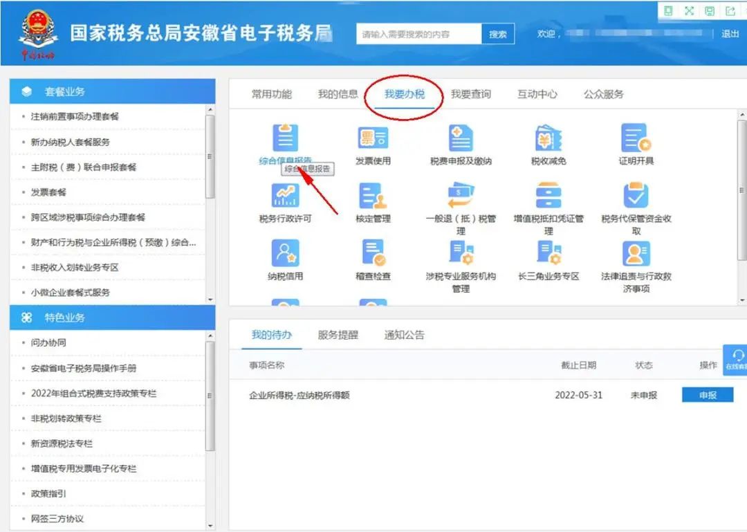Image resolution: width=747 pixels, height=532 pixels.
Task: Open the 问办协同 link
Action: [48, 342]
